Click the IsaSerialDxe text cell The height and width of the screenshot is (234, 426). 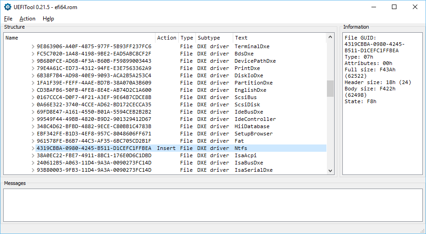[254, 170]
